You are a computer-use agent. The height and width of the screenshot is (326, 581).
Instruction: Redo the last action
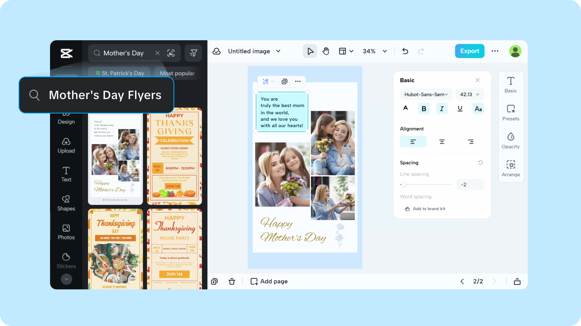point(421,51)
